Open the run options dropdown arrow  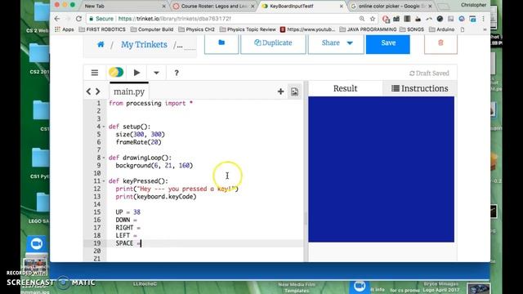(x=156, y=73)
